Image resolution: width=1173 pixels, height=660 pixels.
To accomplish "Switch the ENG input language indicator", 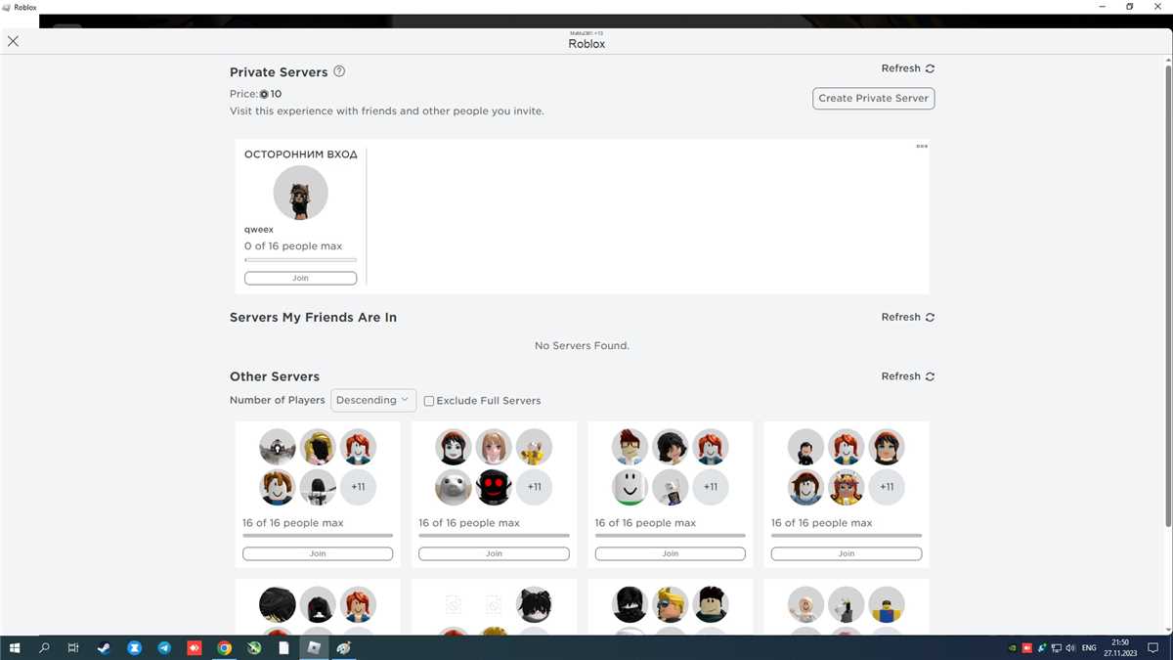I will [1089, 647].
